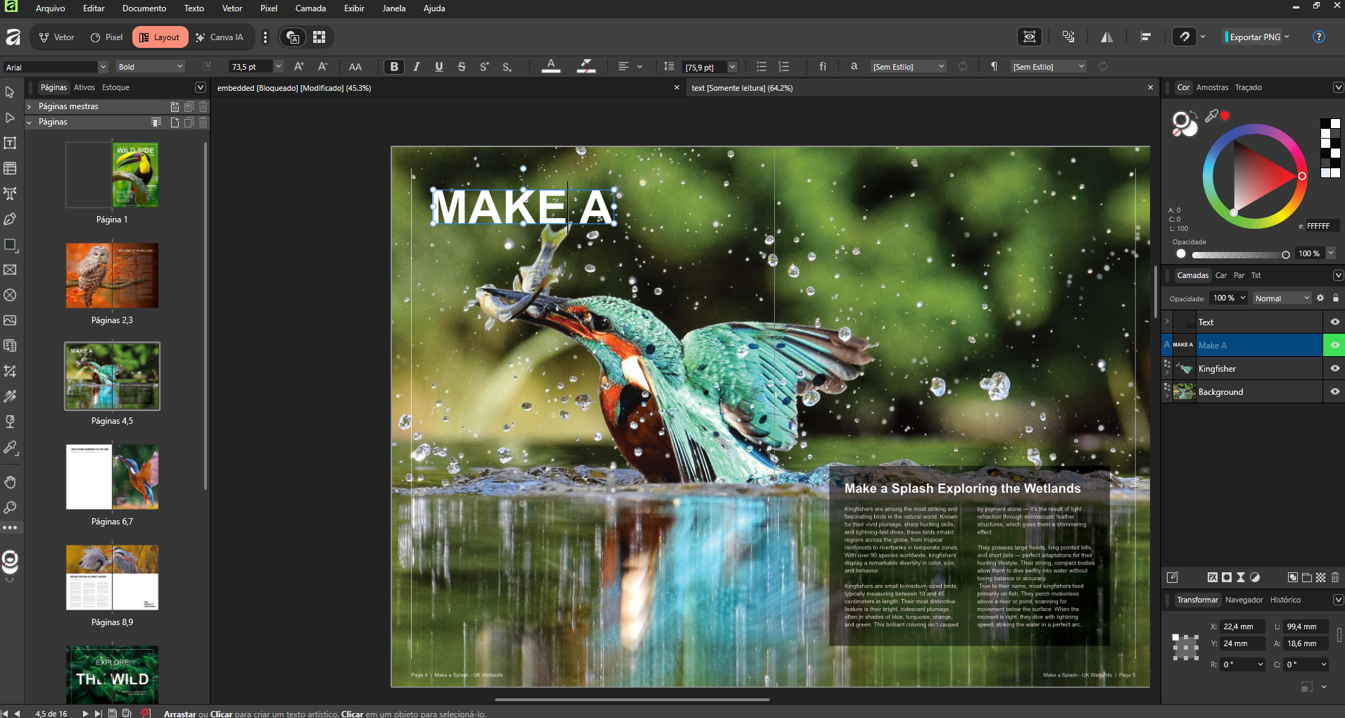The width and height of the screenshot is (1345, 718).
Task: Hide the Kingfisher layer
Action: pos(1334,369)
